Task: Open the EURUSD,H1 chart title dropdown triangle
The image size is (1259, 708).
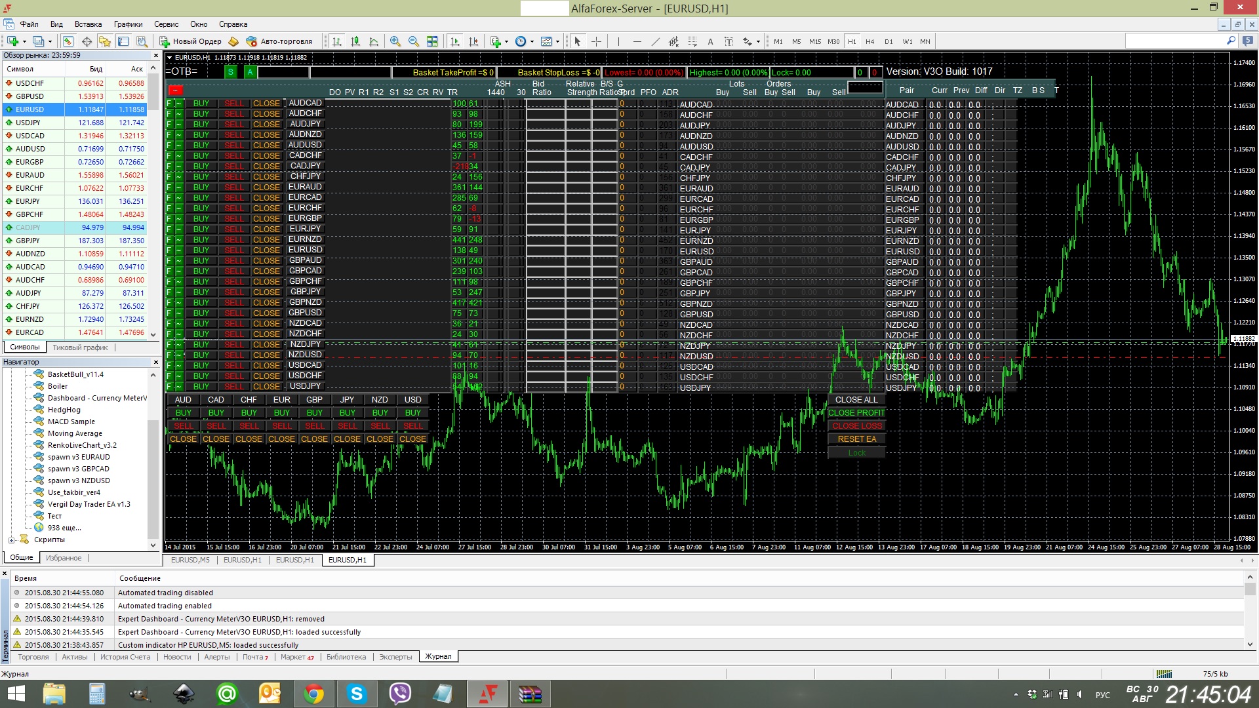Action: [x=170, y=58]
